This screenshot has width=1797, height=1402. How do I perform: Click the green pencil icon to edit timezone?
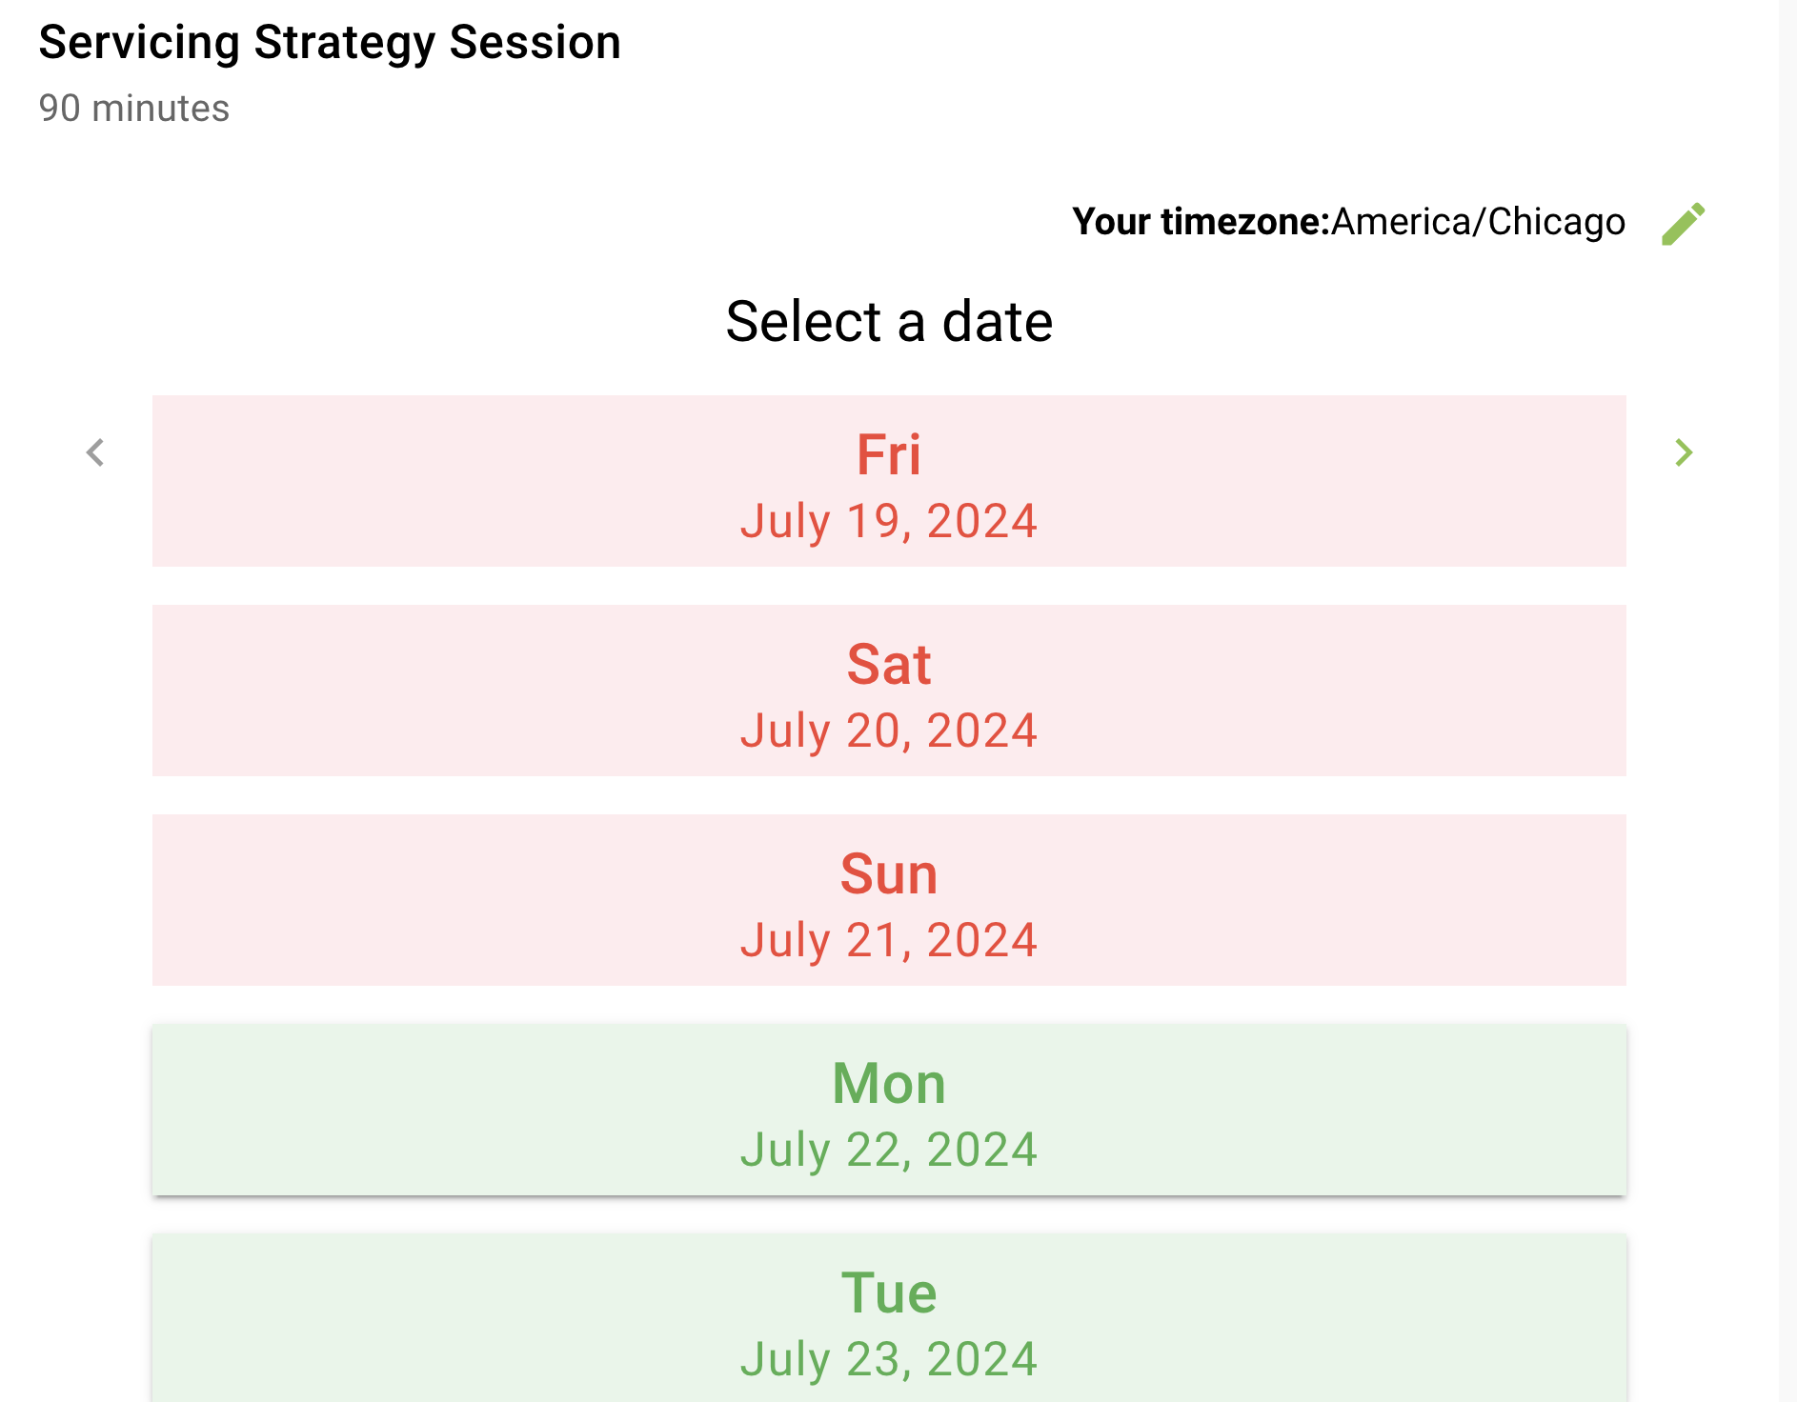(1683, 222)
